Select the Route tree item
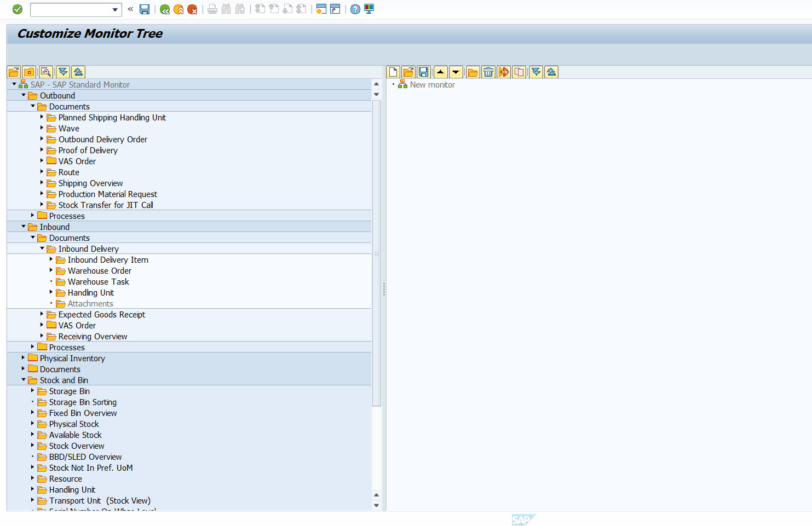Screen dimensions: 812x526 69,172
